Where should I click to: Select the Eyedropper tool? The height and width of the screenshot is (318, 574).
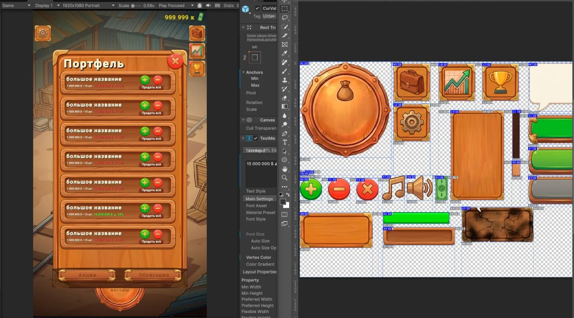click(285, 53)
